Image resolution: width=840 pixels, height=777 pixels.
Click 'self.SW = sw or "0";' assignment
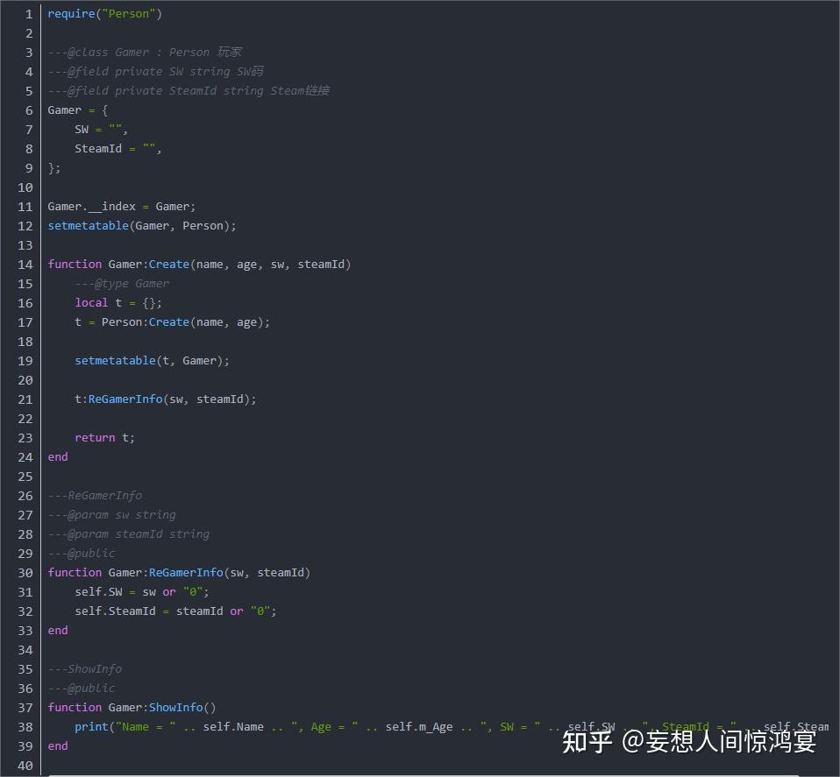pyautogui.click(x=142, y=592)
